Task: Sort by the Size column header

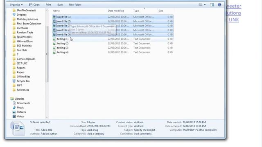Action: 161,11
